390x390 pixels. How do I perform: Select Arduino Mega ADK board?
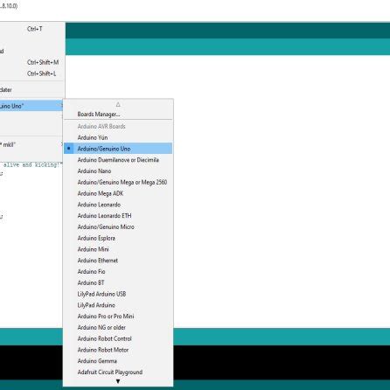118,193
